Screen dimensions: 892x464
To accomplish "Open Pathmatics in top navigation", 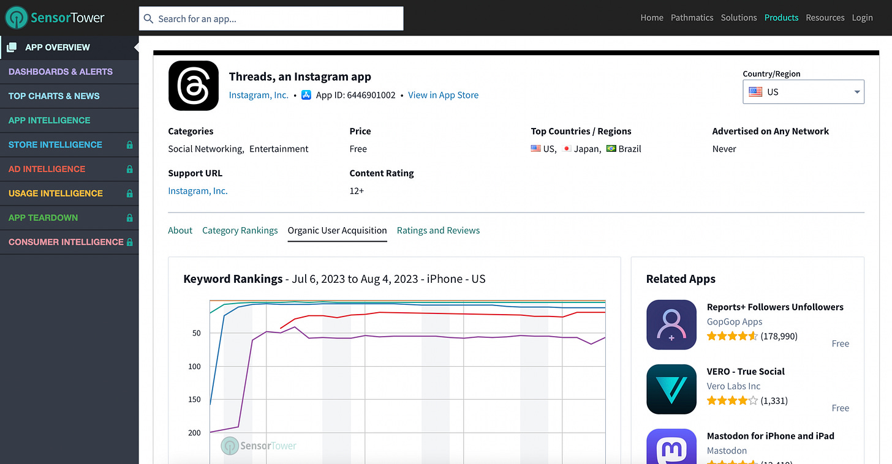I will 692,18.
